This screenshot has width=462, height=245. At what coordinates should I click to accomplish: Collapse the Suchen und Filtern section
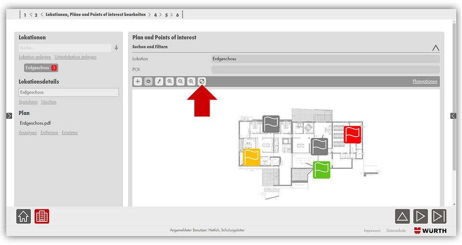coord(436,48)
